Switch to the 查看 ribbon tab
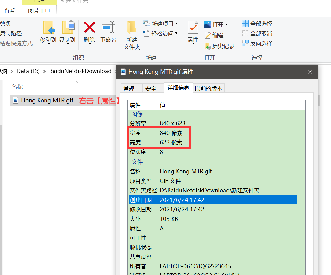331x275 pixels. pos(9,11)
